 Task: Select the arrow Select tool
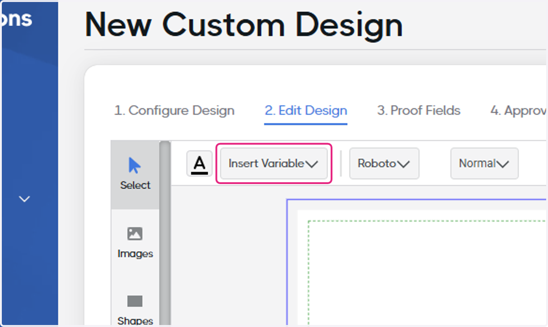tap(135, 174)
